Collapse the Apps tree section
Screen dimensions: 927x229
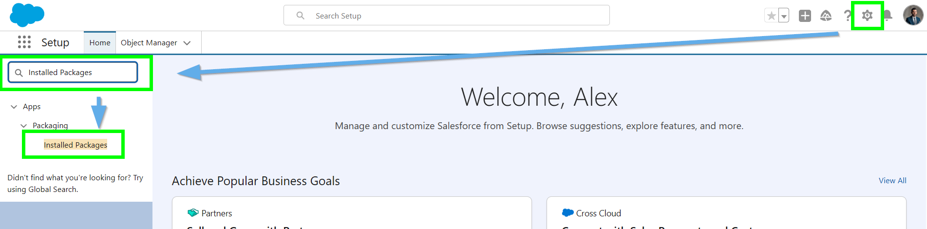pyautogui.click(x=14, y=107)
